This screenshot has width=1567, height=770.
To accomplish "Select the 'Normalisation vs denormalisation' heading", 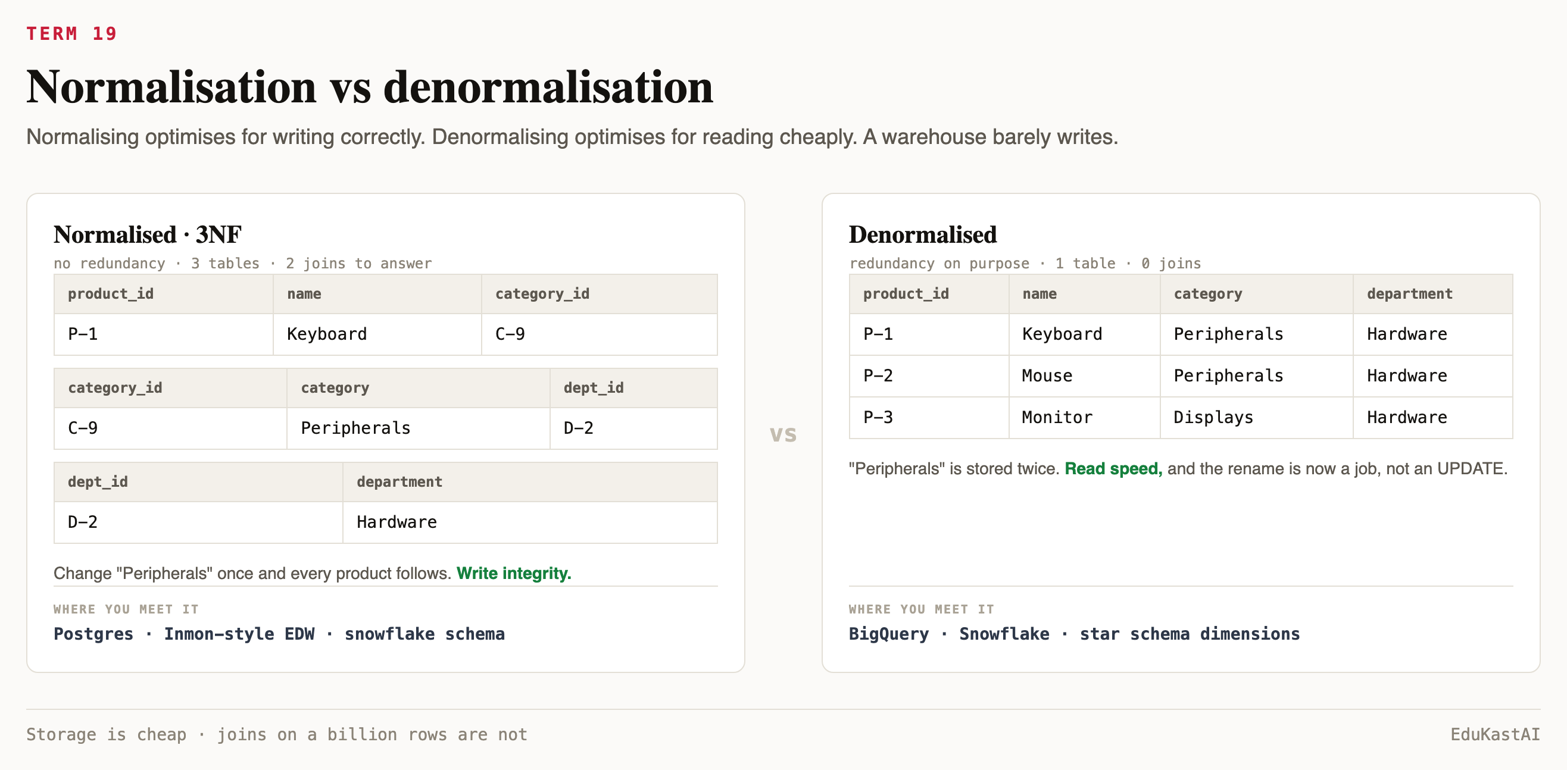I will (369, 86).
